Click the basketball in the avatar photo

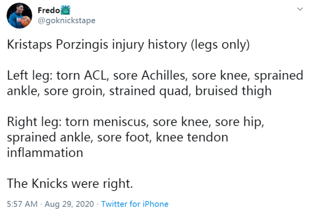click(26, 21)
